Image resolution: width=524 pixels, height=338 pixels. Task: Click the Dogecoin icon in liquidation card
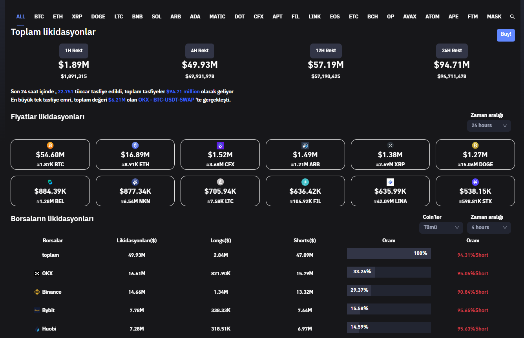point(475,146)
